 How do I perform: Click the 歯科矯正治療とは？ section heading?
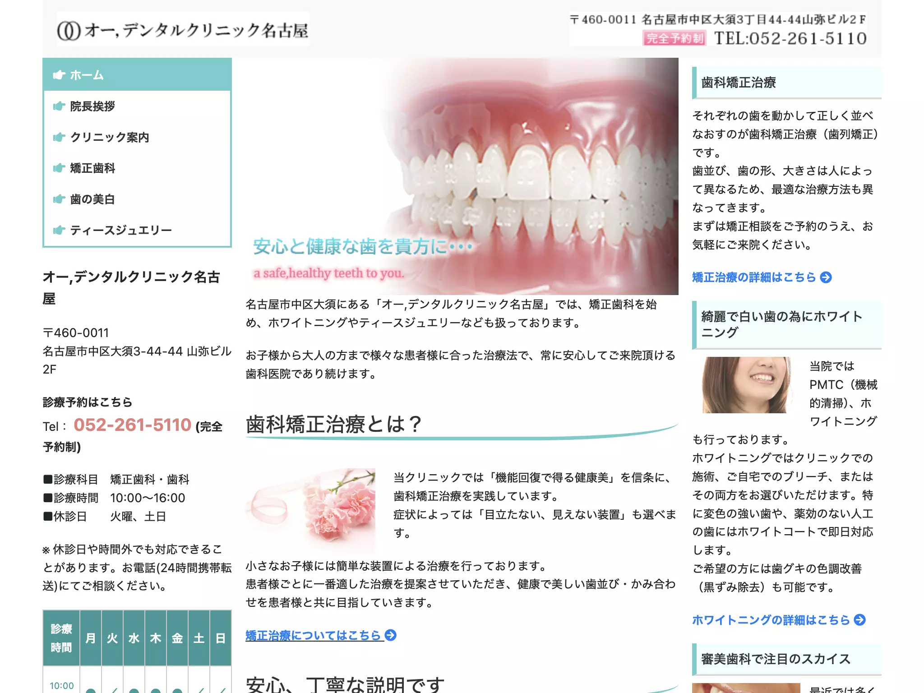462,425
